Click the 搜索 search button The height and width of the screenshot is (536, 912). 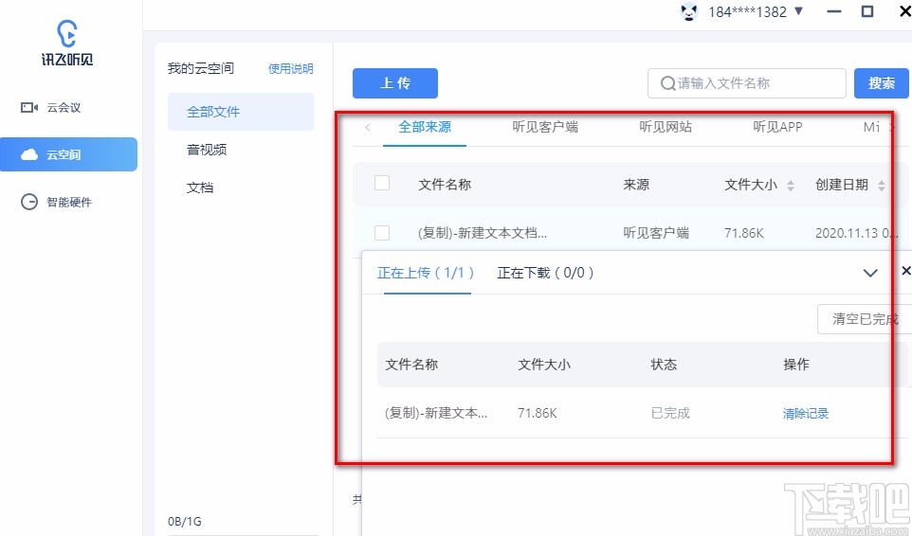coord(881,83)
